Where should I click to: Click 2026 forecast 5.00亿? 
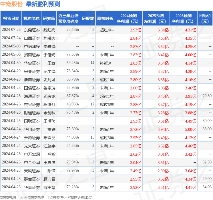tap(191, 129)
